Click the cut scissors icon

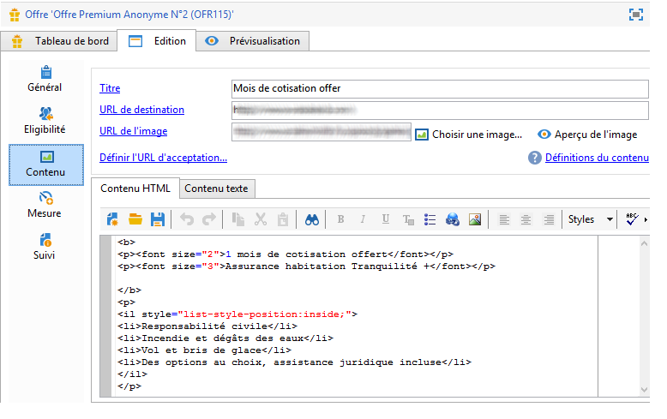coord(261,219)
